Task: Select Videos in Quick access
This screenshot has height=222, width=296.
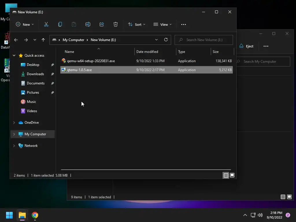Action: point(32,111)
